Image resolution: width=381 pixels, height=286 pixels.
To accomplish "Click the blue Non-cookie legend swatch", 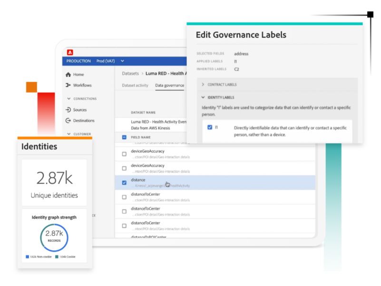I will click(x=28, y=256).
